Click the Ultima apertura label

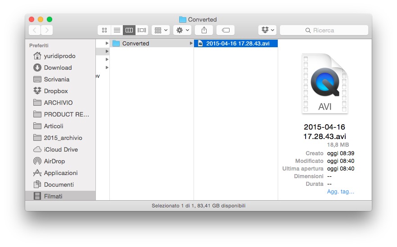pyautogui.click(x=303, y=169)
